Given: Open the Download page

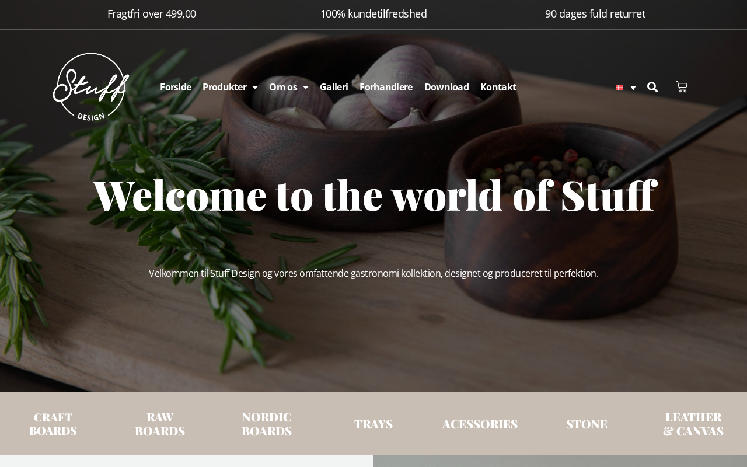Looking at the screenshot, I should pyautogui.click(x=446, y=87).
